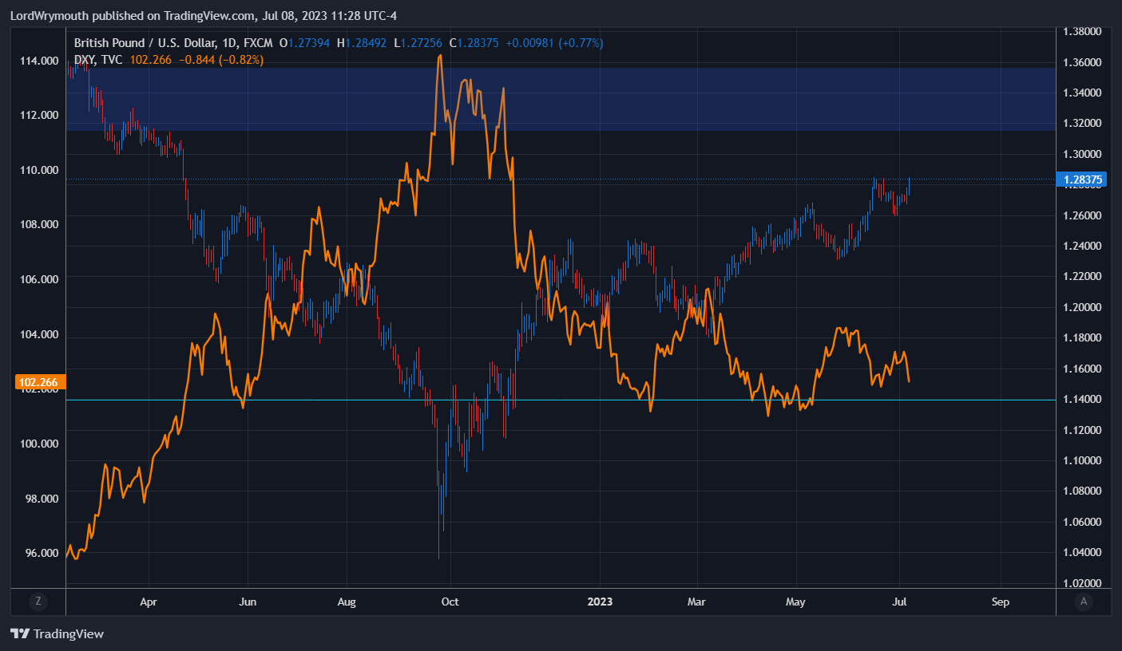1122x651 pixels.
Task: Select the open value O1.27394 in legend
Action: pyautogui.click(x=305, y=43)
